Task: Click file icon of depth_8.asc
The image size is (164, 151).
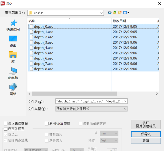Action: [31, 69]
